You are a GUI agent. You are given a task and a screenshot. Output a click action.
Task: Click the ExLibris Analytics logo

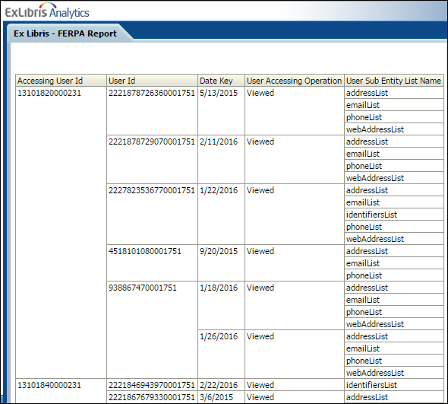[x=47, y=11]
